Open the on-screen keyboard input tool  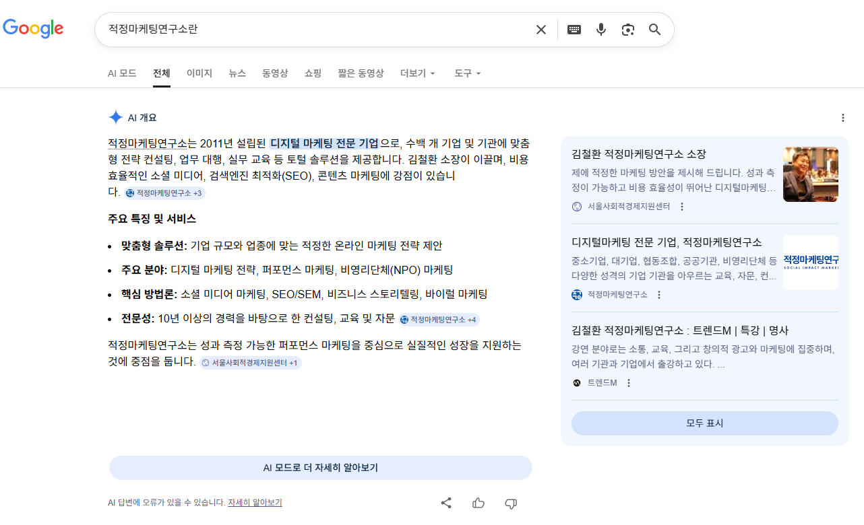[x=574, y=30]
